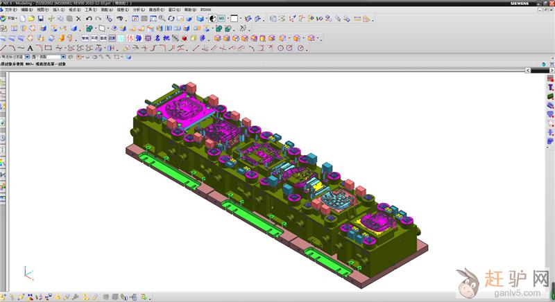Click the blue 名 character button

click(157, 38)
